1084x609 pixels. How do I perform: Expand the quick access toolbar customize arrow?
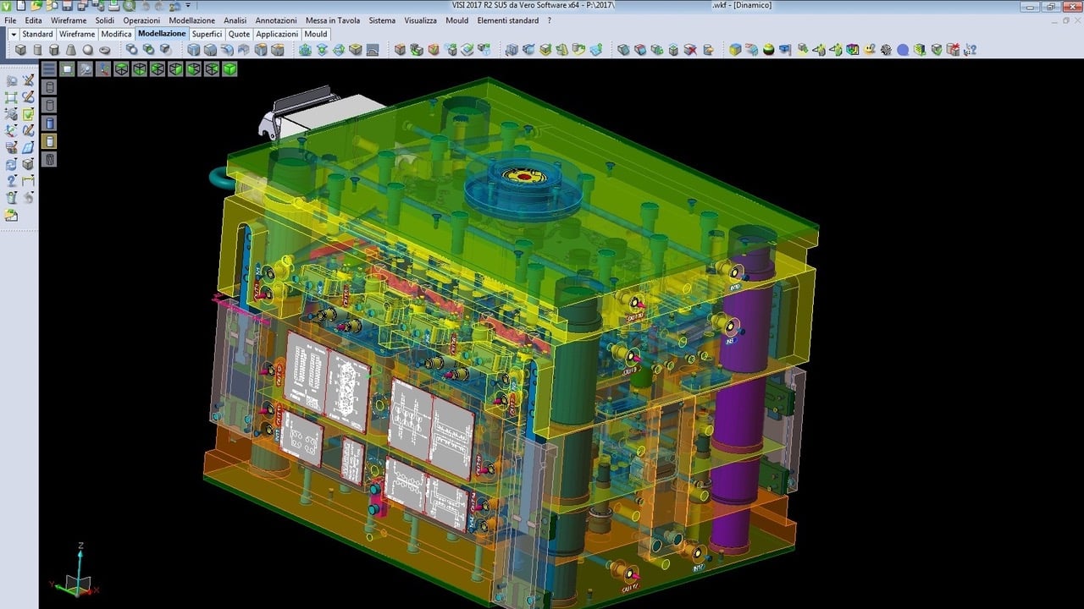click(187, 6)
